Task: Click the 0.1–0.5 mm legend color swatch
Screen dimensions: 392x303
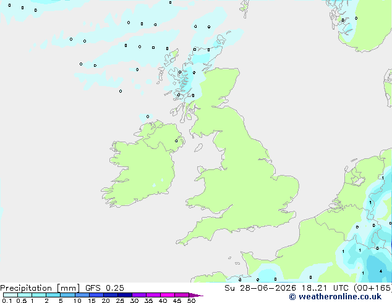Action: pos(11,295)
